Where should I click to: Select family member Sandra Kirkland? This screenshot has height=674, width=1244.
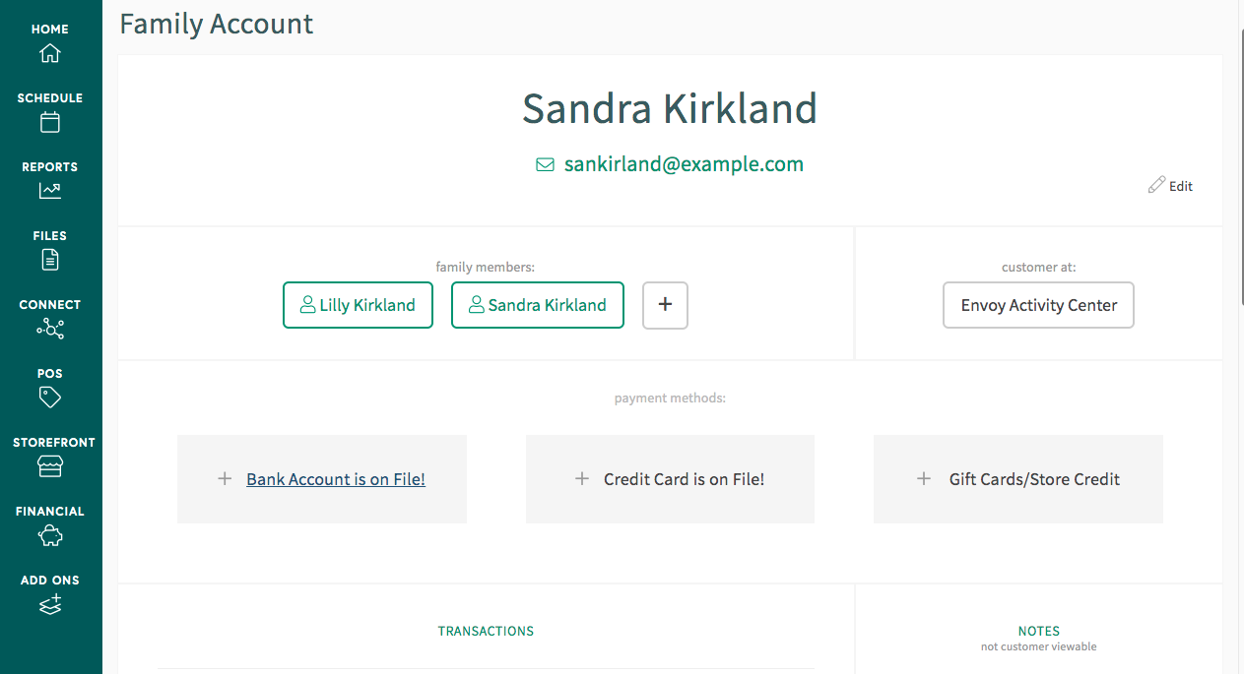coord(537,305)
